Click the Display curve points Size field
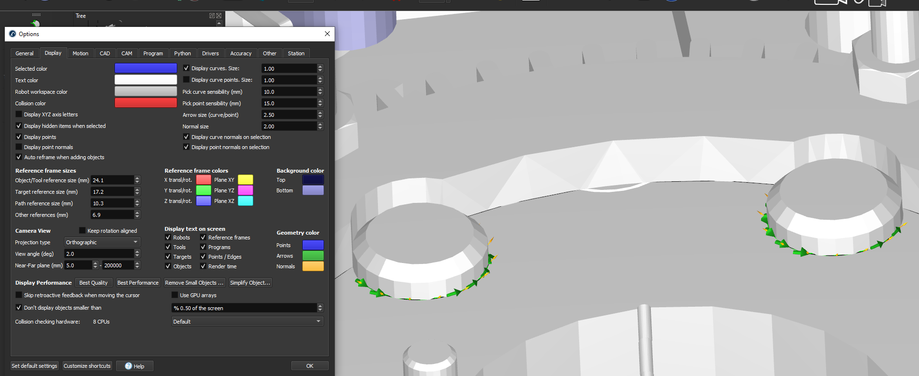 [289, 80]
